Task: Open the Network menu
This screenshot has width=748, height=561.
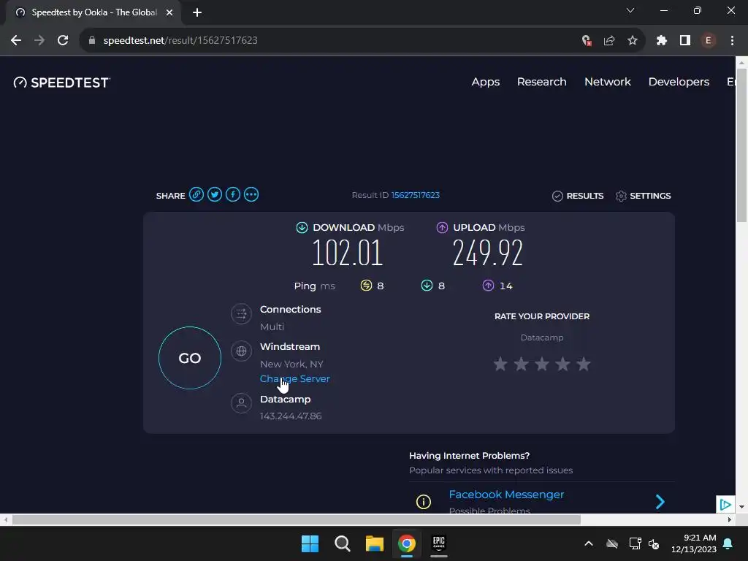Action: tap(608, 82)
